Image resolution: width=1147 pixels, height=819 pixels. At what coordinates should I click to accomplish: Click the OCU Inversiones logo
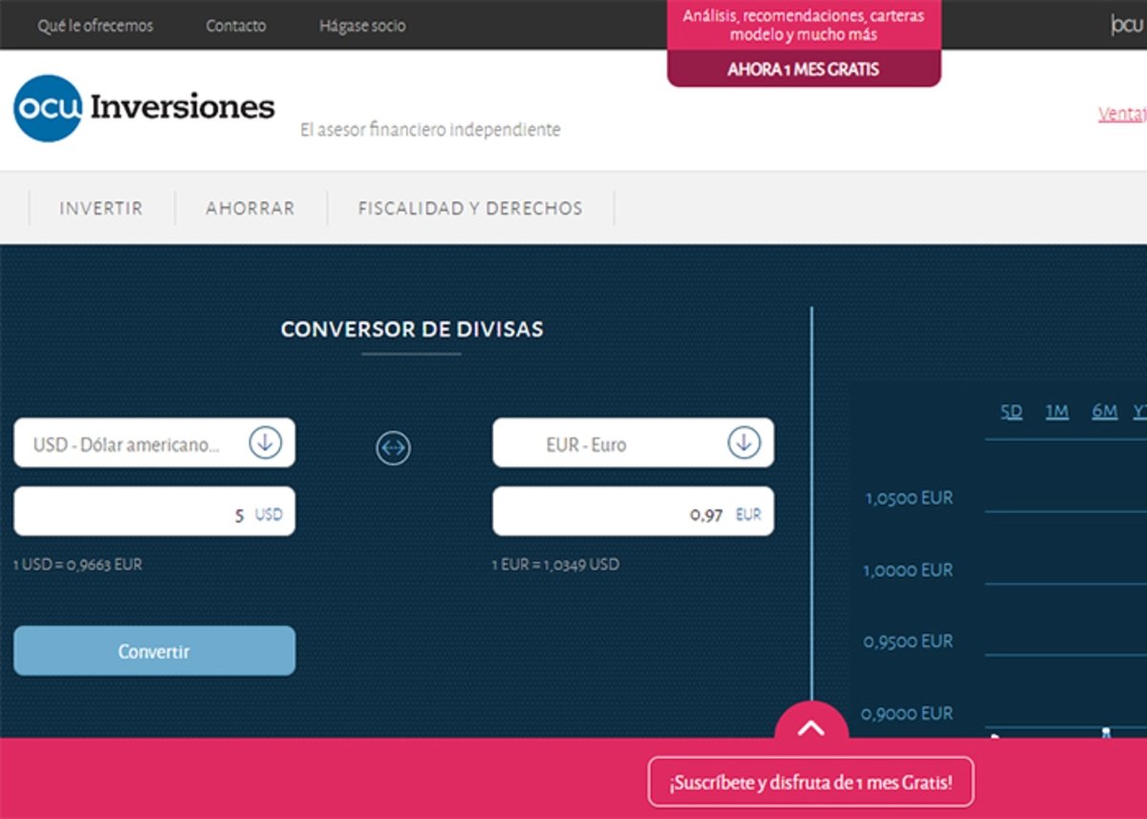144,107
